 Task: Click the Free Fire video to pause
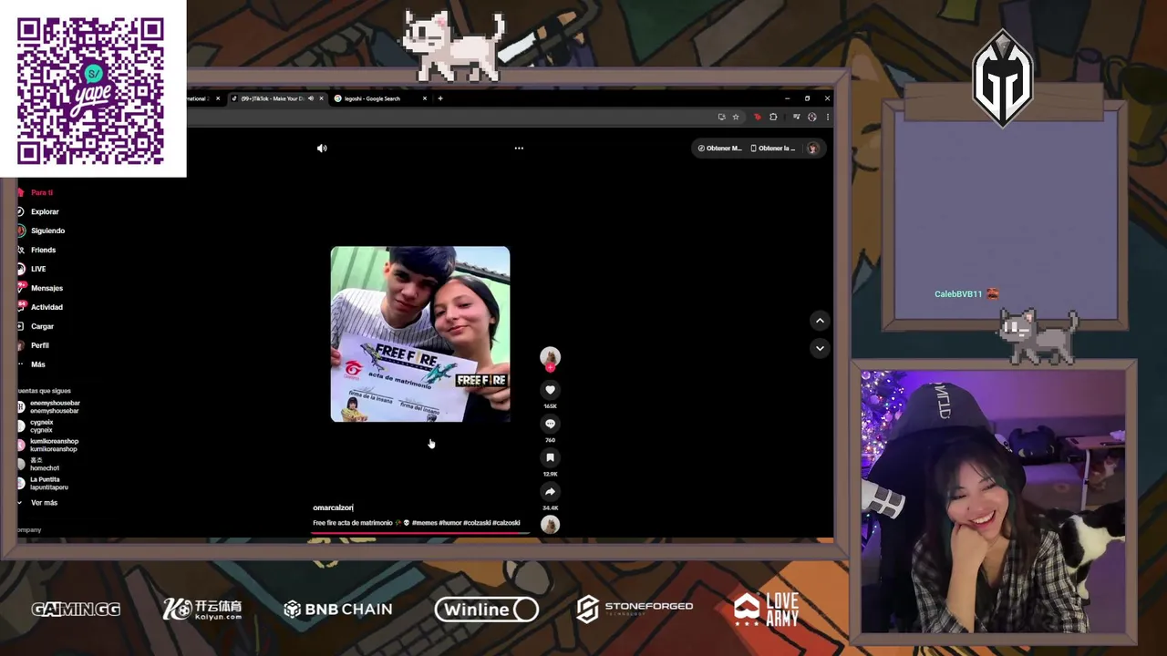point(420,333)
